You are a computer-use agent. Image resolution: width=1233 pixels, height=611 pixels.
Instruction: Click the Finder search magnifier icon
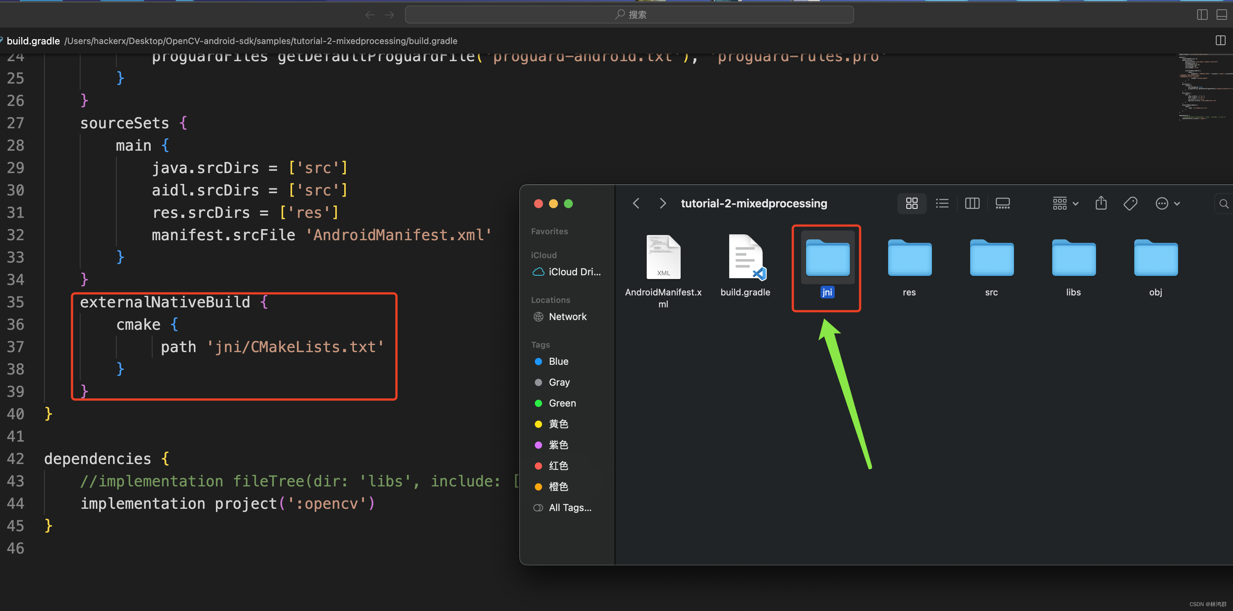(1223, 204)
